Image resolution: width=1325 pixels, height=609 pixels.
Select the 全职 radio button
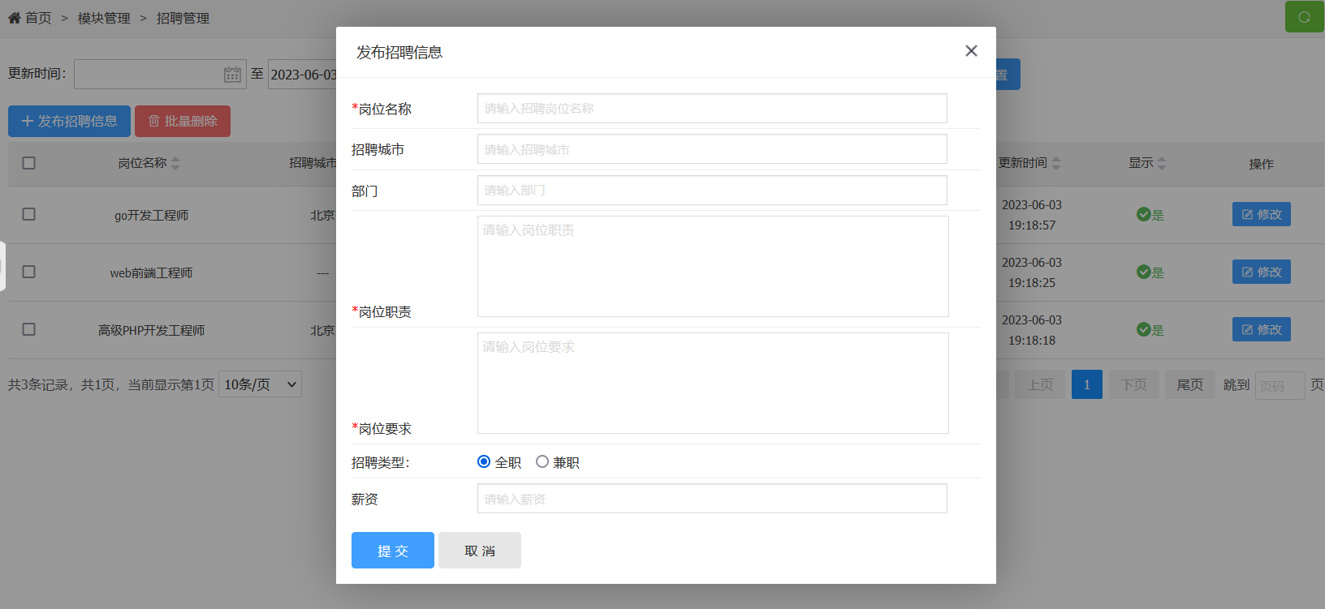(x=484, y=462)
